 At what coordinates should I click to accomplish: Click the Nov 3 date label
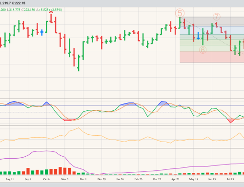65,179
